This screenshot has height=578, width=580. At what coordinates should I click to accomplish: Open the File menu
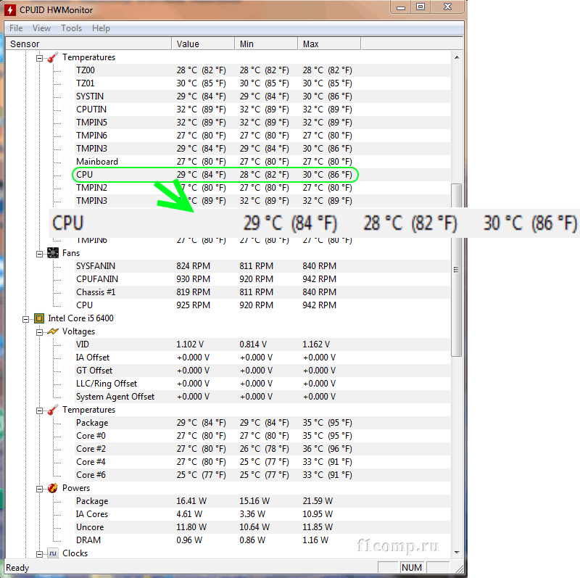pos(16,28)
